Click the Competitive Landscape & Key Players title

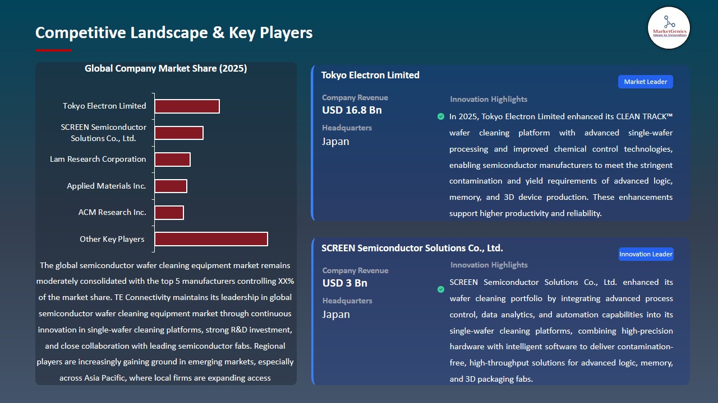click(174, 32)
